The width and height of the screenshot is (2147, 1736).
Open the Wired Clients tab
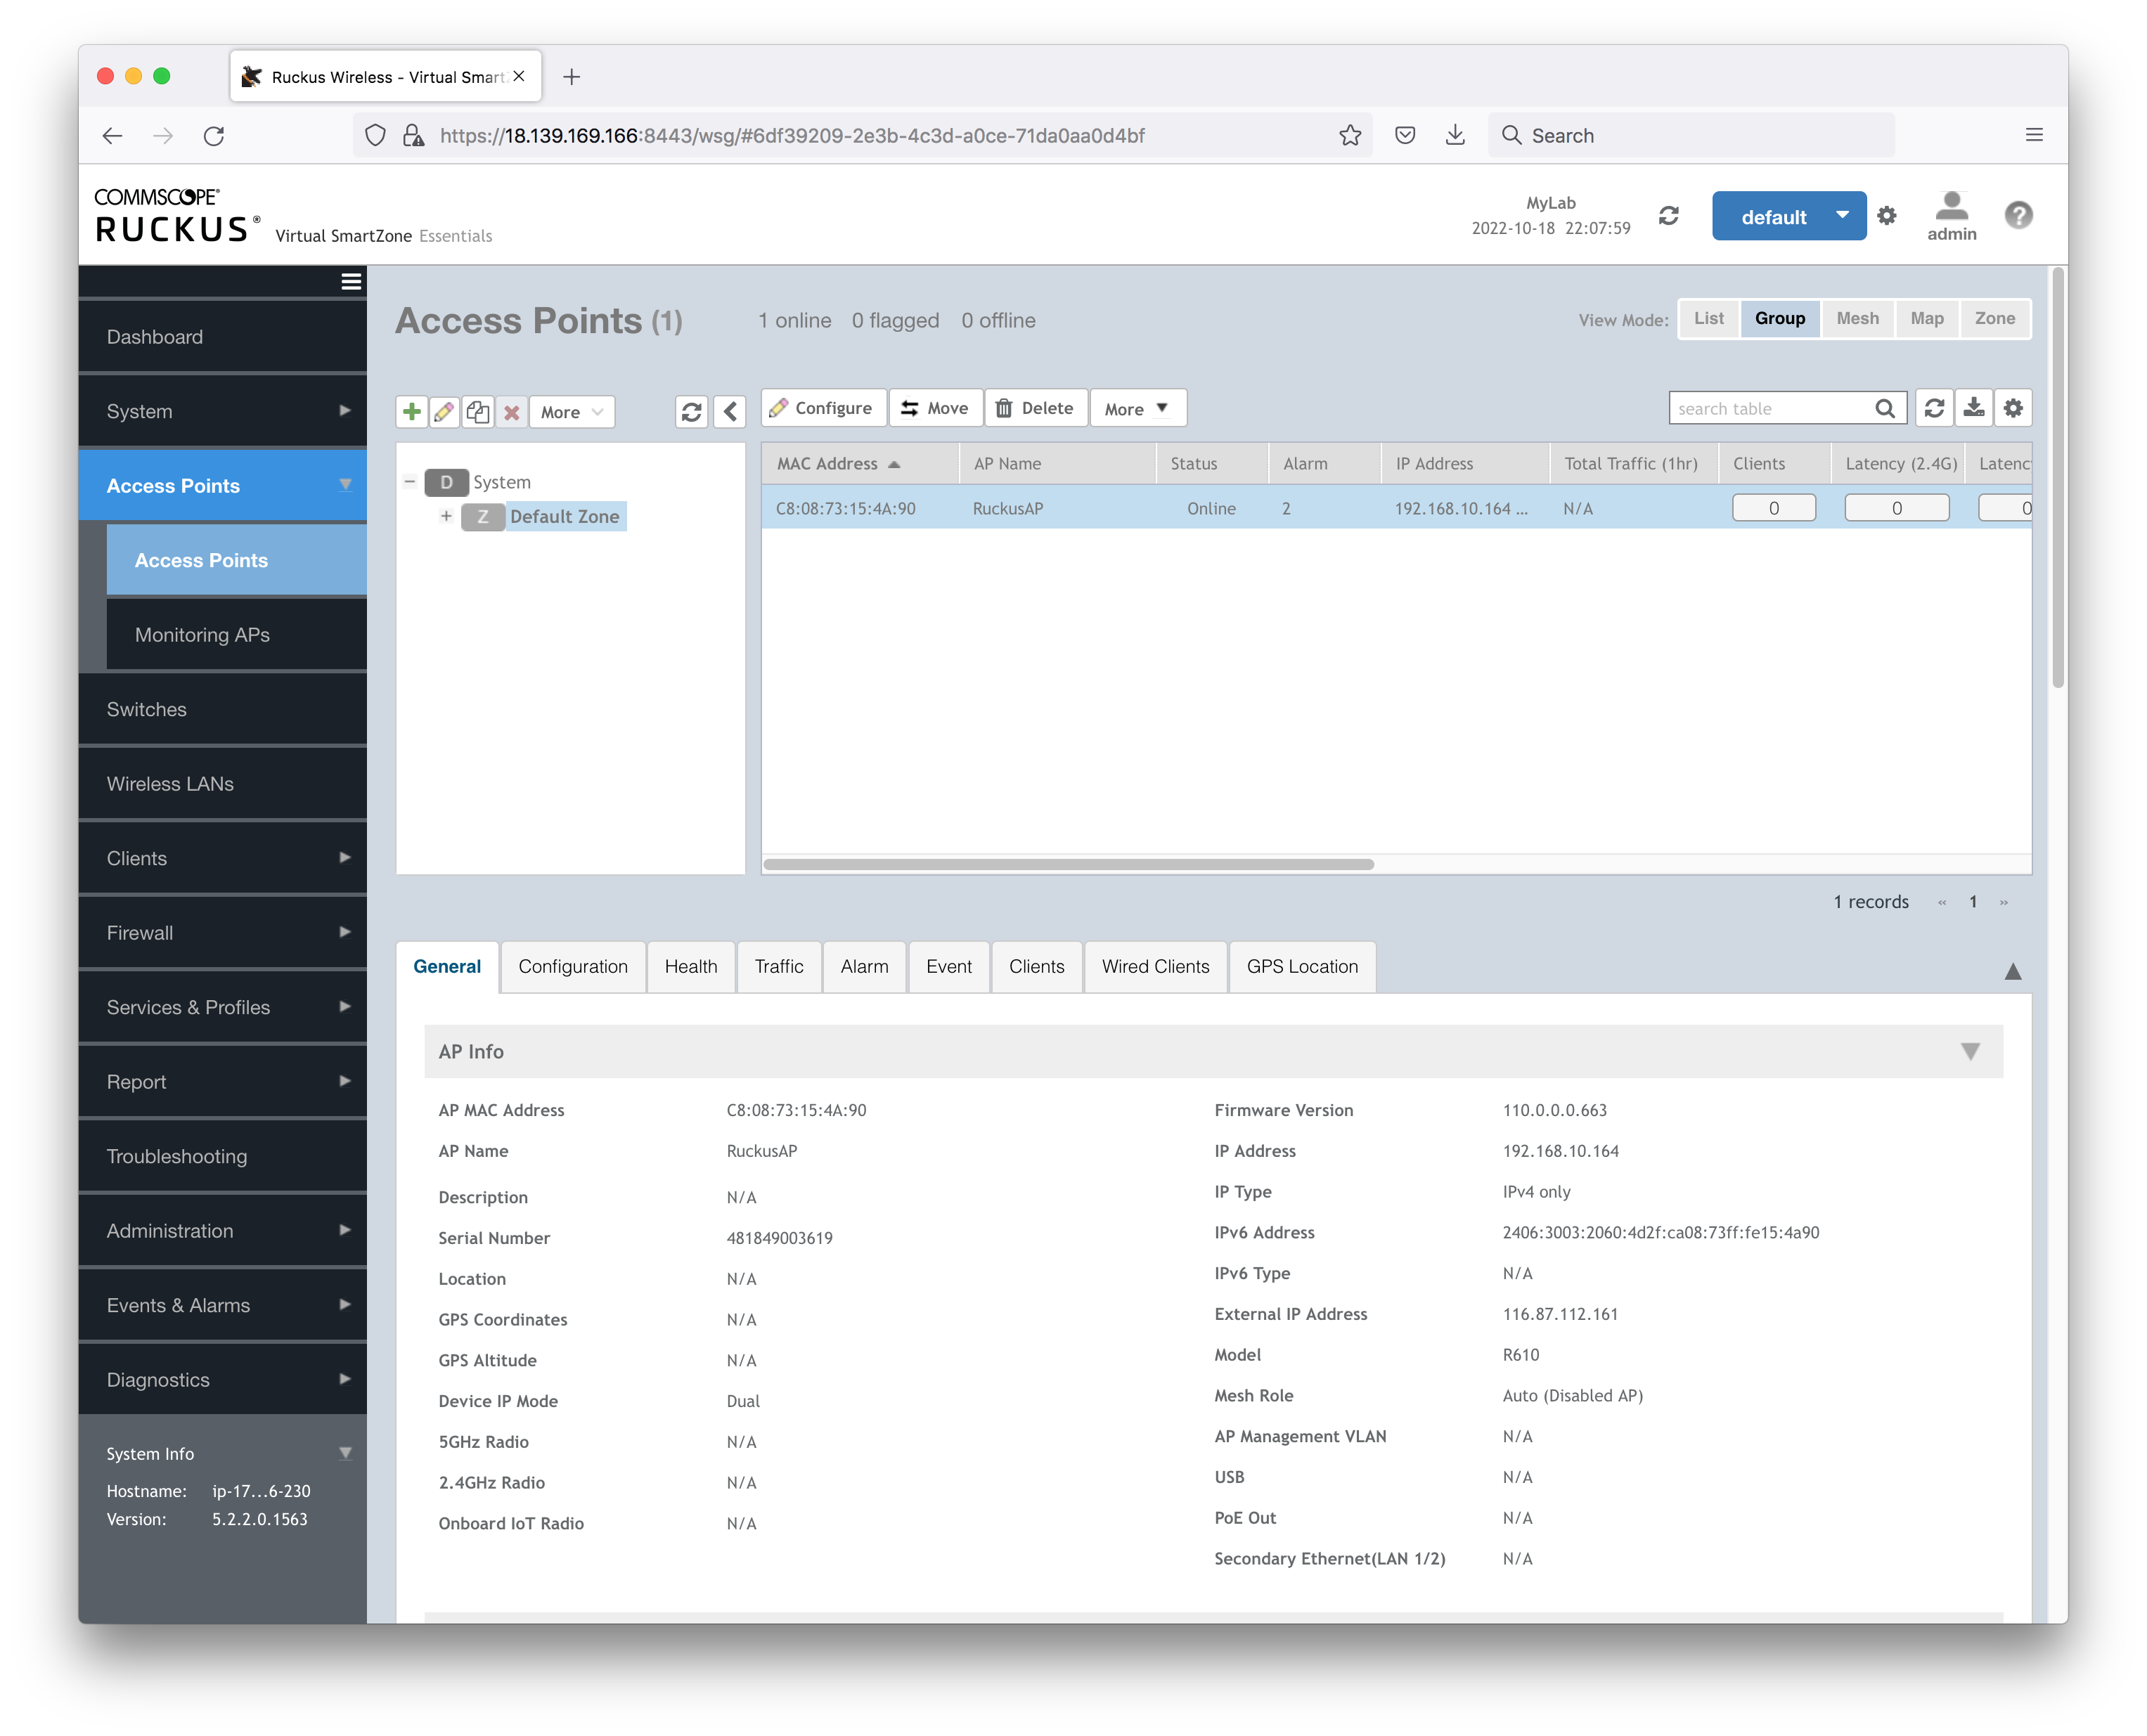click(1155, 966)
